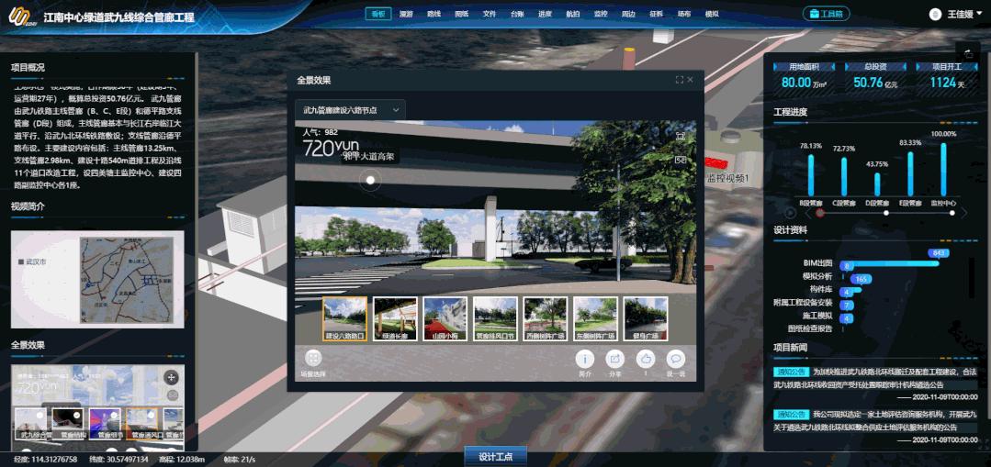Open the 简介 info icon
This screenshot has width=991, height=467.
[585, 359]
